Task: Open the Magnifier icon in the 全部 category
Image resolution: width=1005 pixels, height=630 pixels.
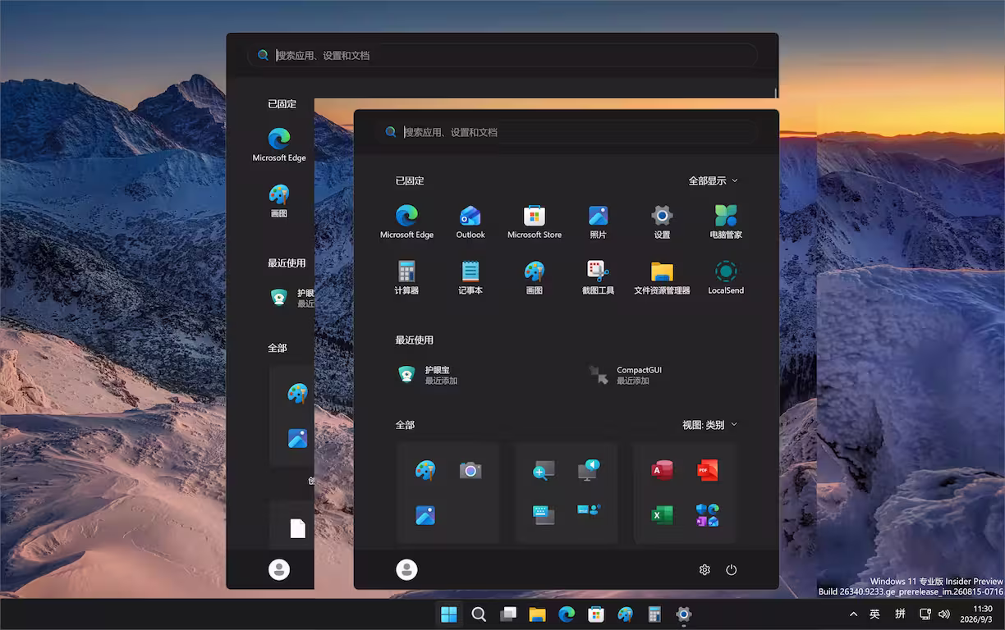Action: point(543,470)
